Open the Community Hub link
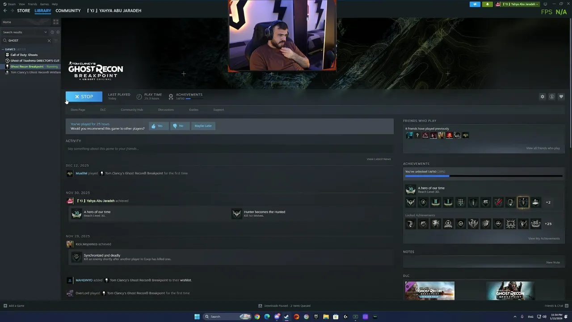The height and width of the screenshot is (322, 572). pyautogui.click(x=132, y=110)
